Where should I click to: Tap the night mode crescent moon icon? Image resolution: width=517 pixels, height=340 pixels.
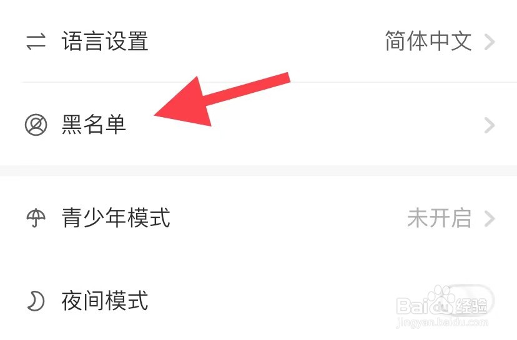pos(36,301)
